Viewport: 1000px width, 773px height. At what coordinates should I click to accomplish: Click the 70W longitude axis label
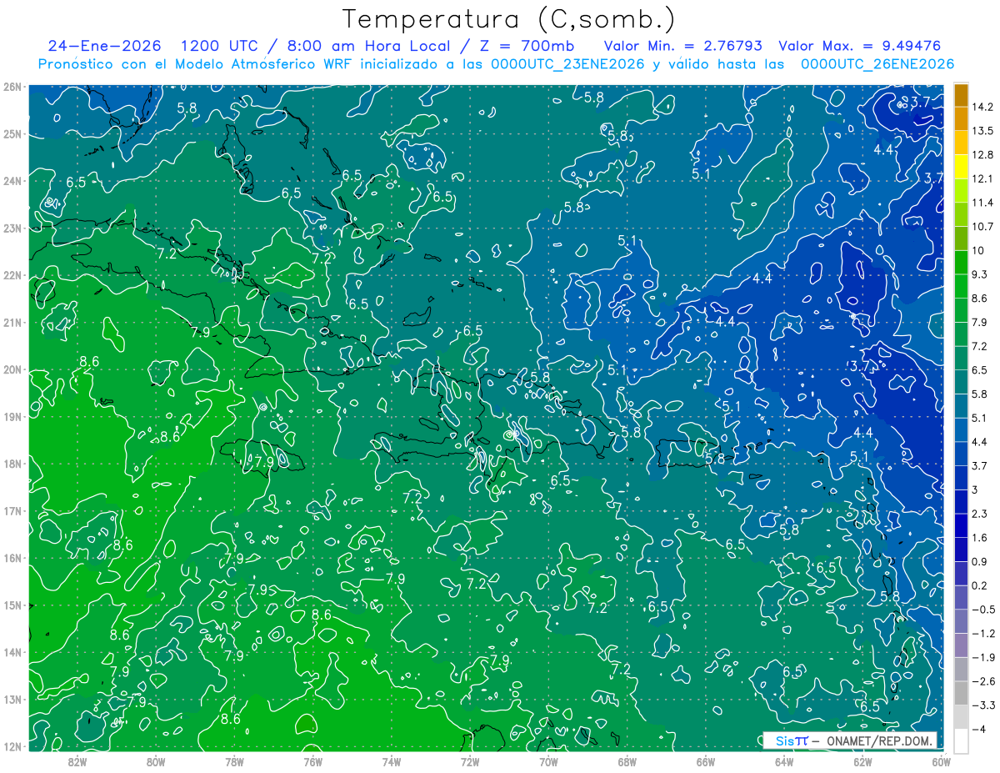549,762
